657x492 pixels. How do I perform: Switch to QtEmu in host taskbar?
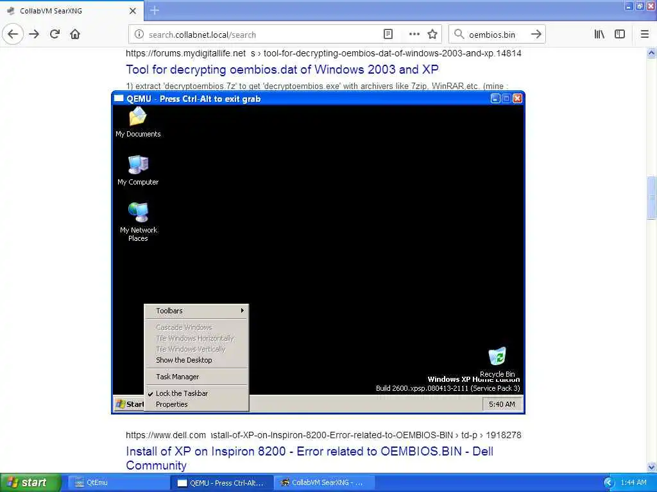118,483
